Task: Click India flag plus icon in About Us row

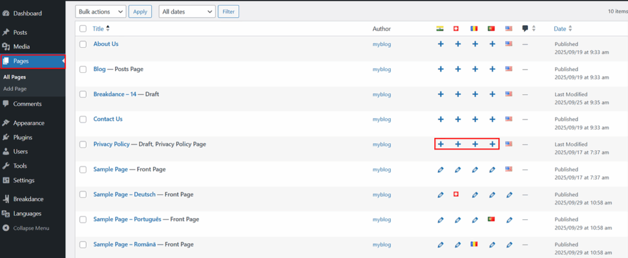Action: tap(440, 44)
